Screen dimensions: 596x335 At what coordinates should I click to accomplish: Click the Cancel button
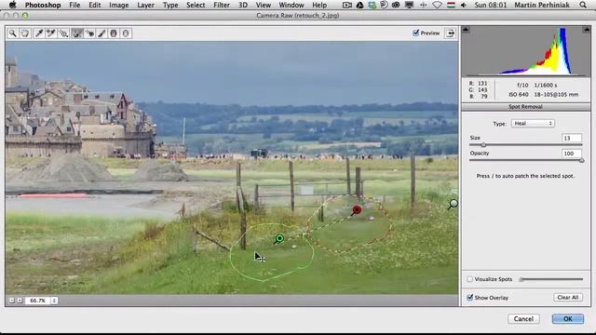pos(523,319)
